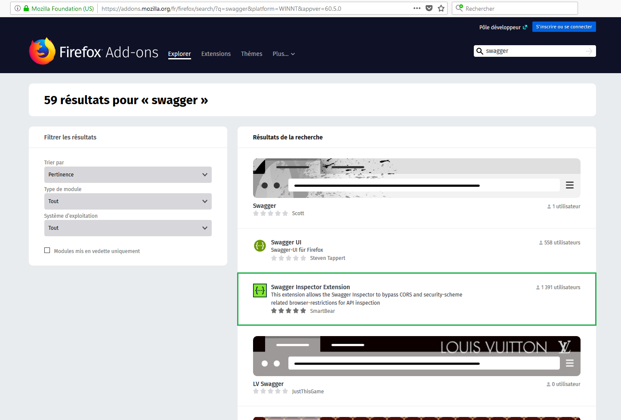Click the LV Swagger theme preview thumbnail
This screenshot has width=621, height=420.
click(416, 356)
